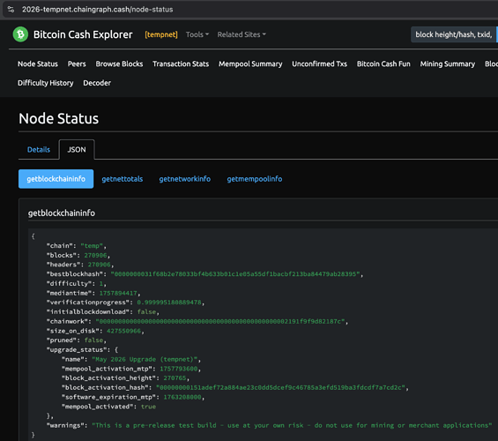This screenshot has height=441, width=498.
Task: Click the "pruned": false line
Action: (76, 340)
